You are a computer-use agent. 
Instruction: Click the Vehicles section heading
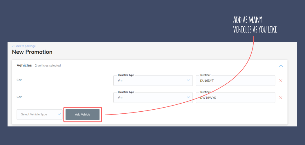(x=24, y=66)
